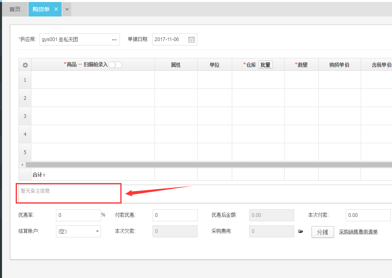392x278 pixels.
Task: Click the 分摊 button
Action: [322, 232]
